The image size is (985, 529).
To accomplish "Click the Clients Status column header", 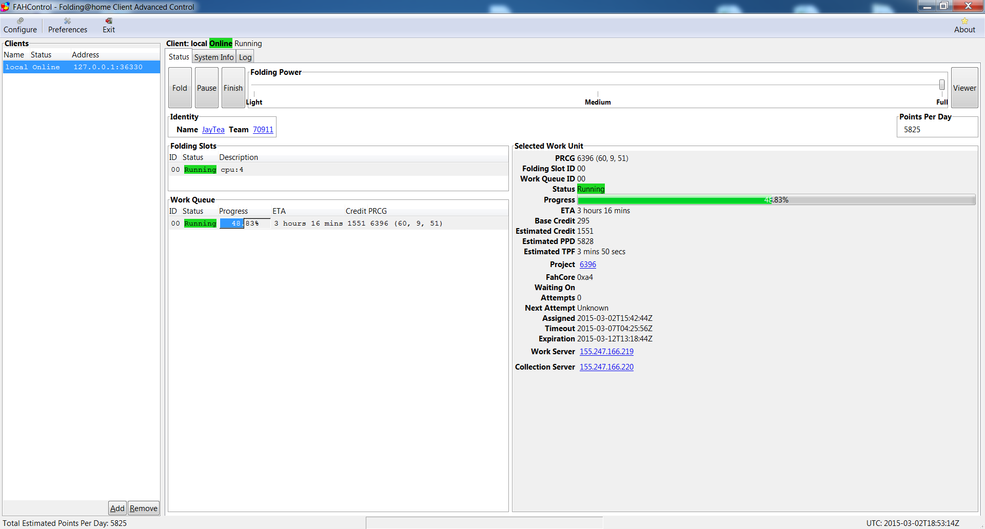I will (x=41, y=55).
